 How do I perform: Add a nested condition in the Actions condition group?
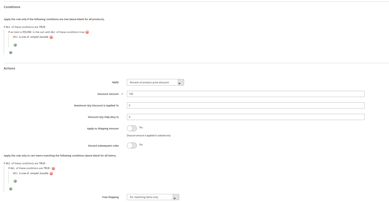click(x=15, y=181)
